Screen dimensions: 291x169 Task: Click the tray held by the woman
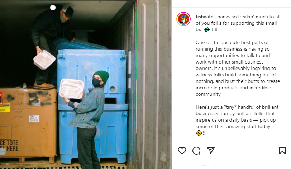(71, 89)
